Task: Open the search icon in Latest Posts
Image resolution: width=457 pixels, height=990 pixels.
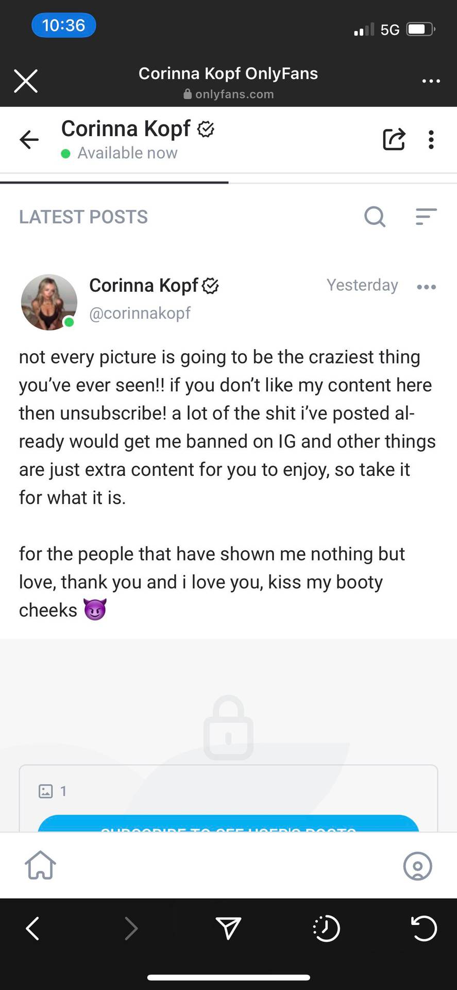Action: 375,217
